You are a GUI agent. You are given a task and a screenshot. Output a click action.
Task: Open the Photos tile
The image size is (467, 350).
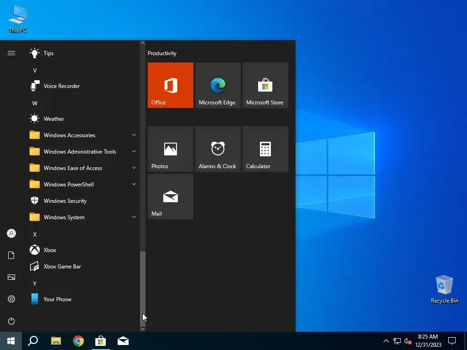click(171, 149)
